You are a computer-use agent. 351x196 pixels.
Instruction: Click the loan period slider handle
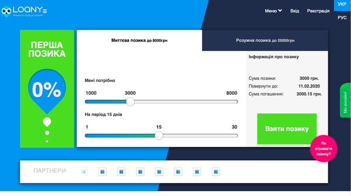click(159, 136)
